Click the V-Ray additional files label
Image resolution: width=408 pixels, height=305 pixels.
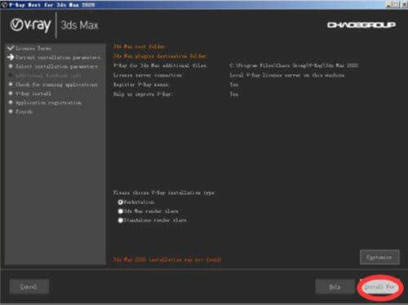pyautogui.click(x=160, y=65)
